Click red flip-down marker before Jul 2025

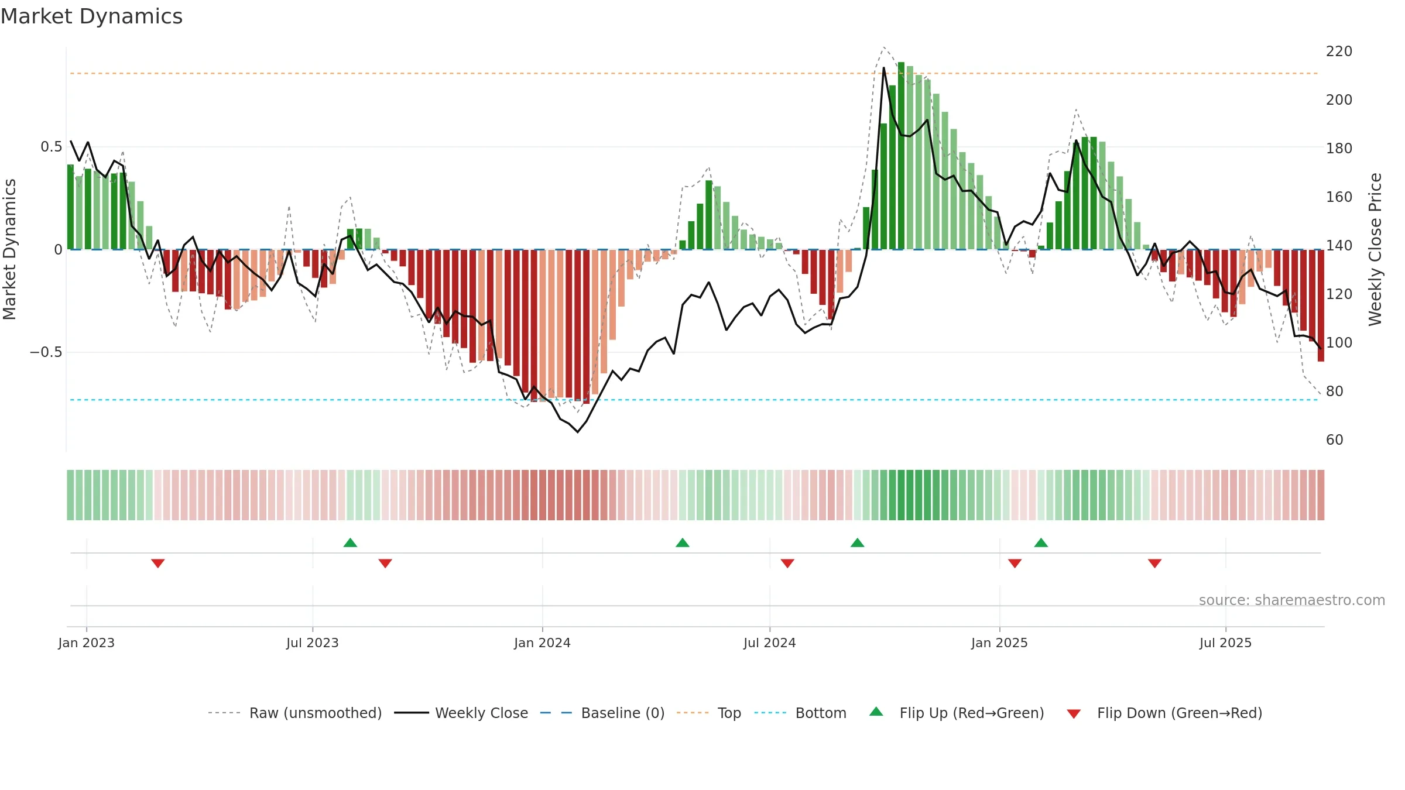(1155, 564)
